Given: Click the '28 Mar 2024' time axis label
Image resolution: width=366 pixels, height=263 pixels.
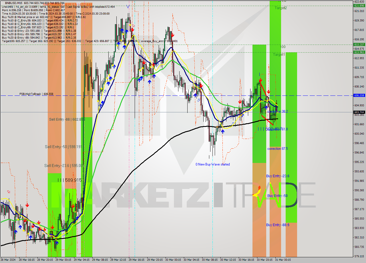Looking at the screenshot, I should coord(8,260).
